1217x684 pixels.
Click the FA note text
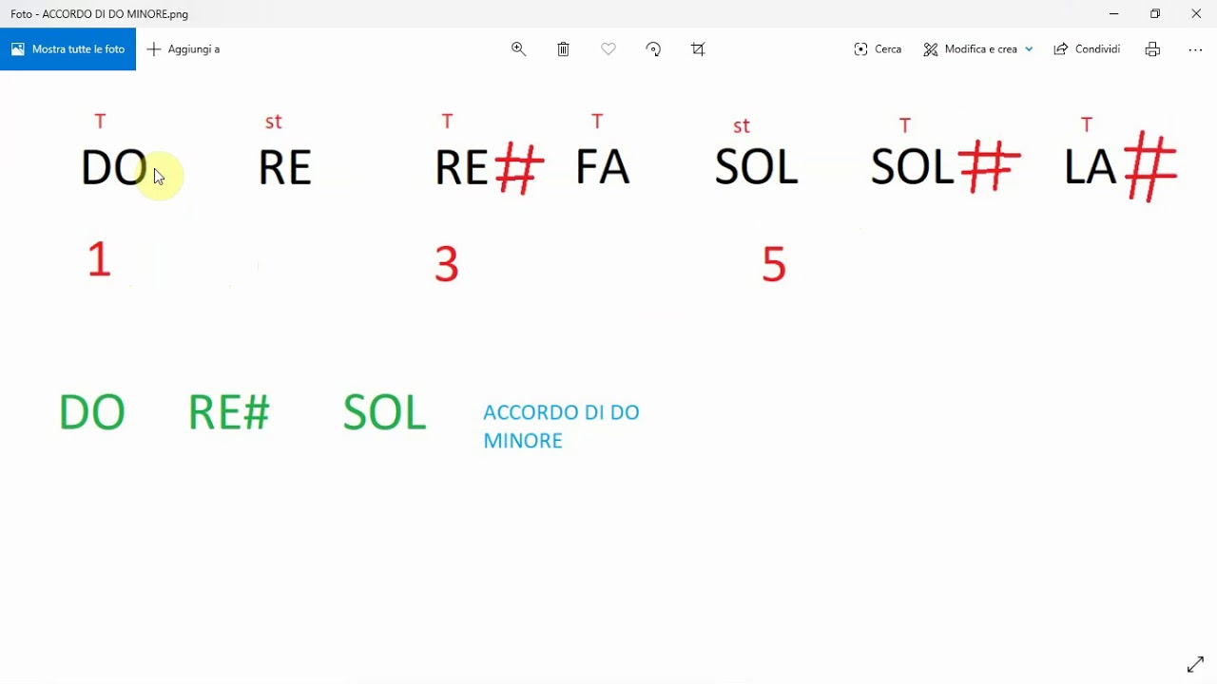pyautogui.click(x=603, y=167)
